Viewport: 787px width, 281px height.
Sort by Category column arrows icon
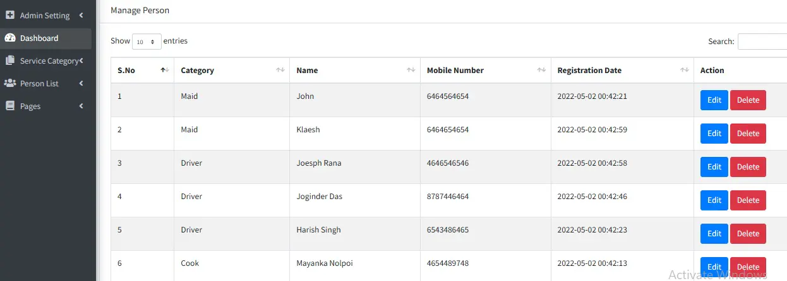280,71
